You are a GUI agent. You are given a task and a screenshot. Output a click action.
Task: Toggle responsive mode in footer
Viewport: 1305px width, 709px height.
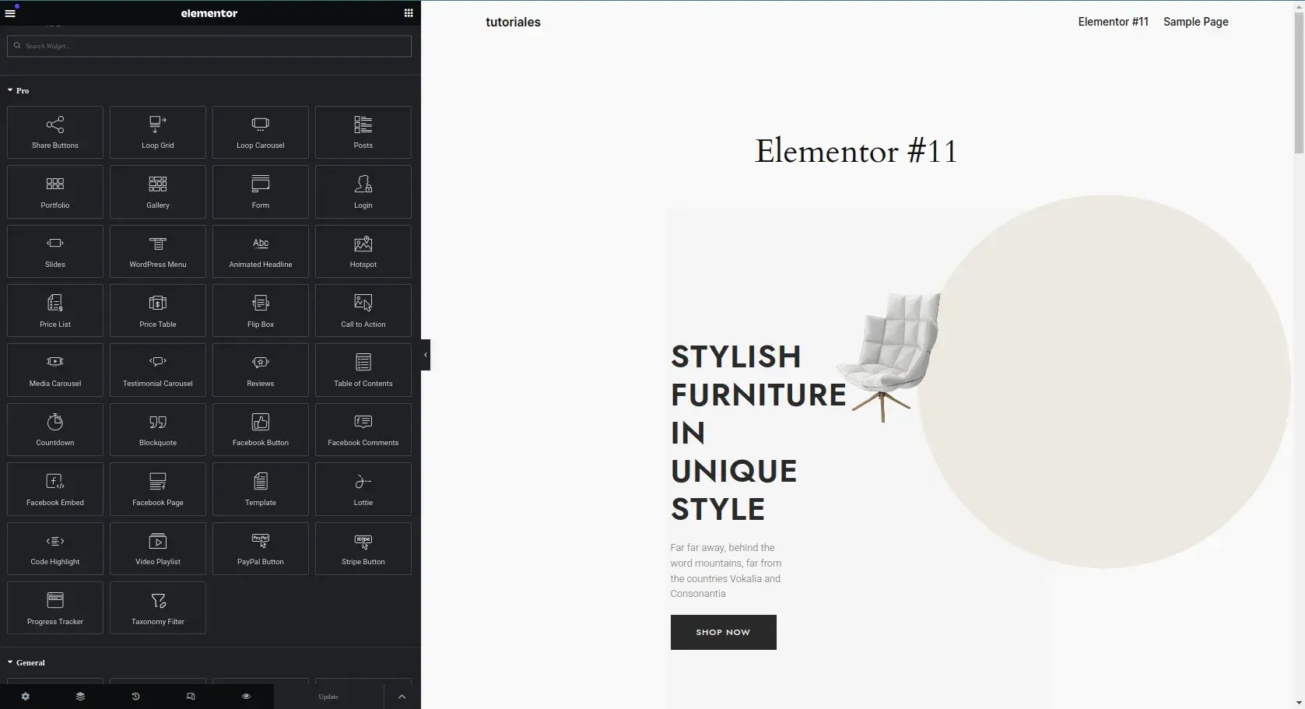[x=191, y=697]
